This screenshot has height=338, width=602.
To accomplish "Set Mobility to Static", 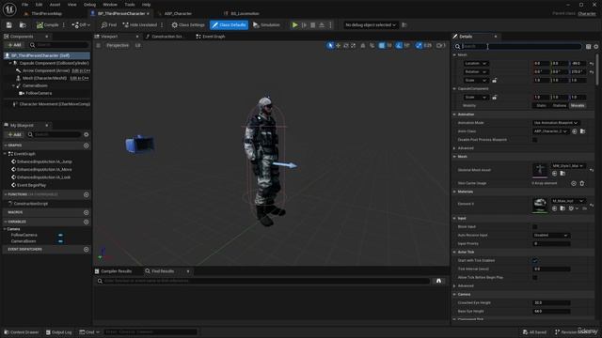I will pyautogui.click(x=541, y=106).
